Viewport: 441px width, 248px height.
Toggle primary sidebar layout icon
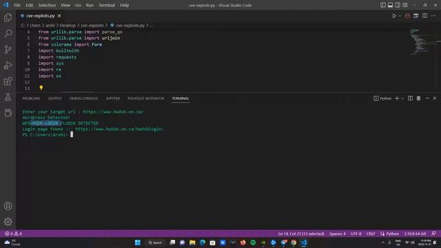(x=383, y=5)
